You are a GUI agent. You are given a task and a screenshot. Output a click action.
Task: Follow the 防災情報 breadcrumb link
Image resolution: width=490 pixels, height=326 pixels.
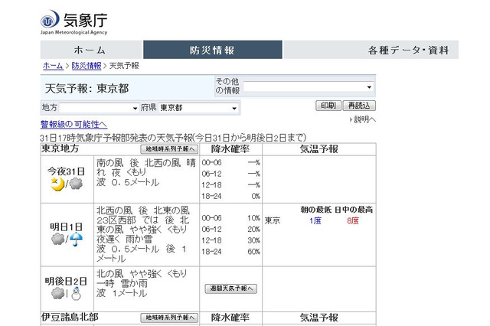tap(87, 66)
